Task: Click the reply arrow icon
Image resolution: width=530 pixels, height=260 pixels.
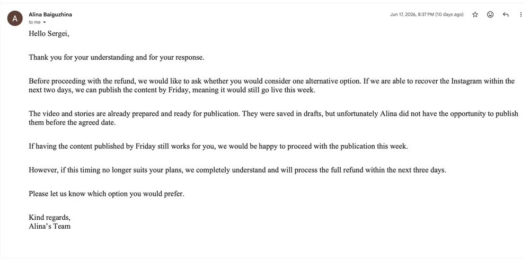Action: [506, 14]
